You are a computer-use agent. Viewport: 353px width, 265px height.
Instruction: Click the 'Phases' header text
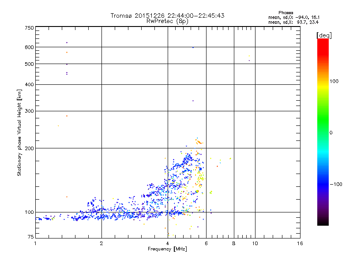[x=285, y=13]
